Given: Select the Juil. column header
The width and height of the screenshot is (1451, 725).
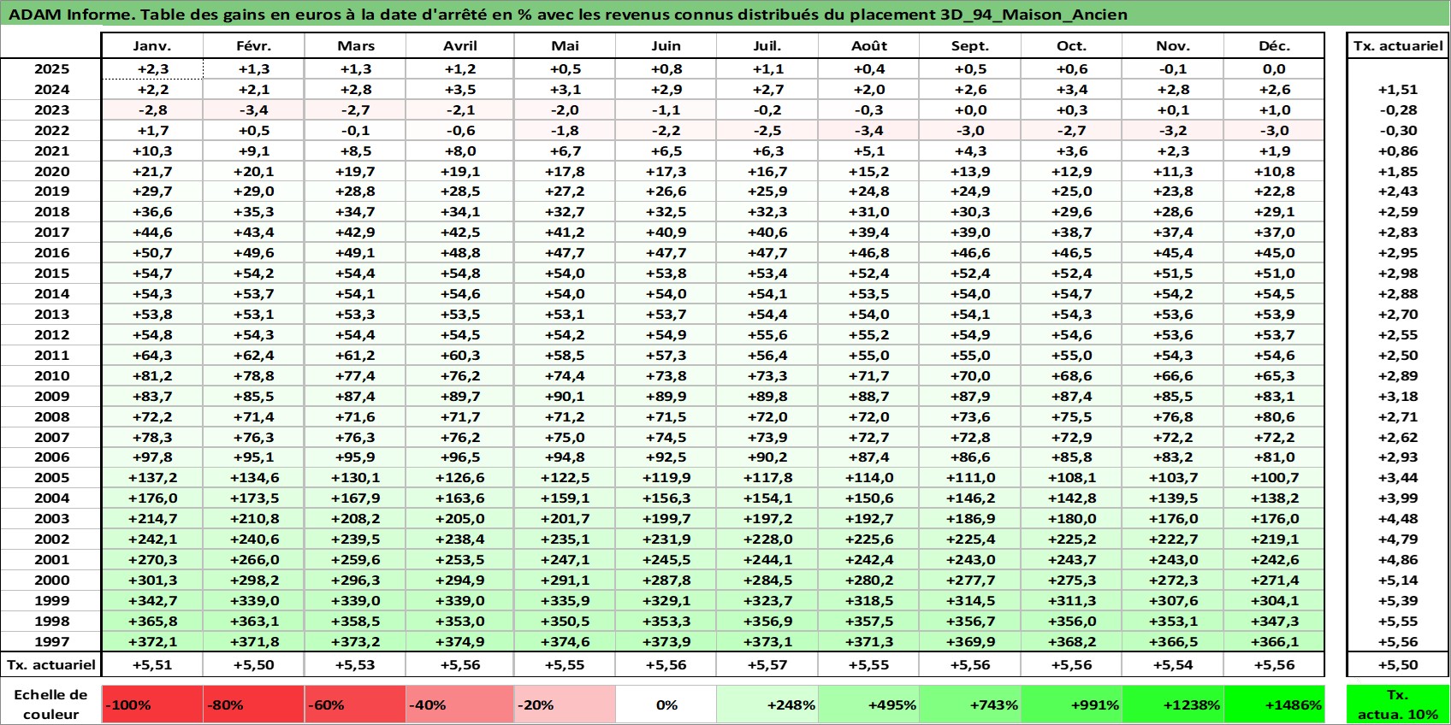Looking at the screenshot, I should (767, 46).
